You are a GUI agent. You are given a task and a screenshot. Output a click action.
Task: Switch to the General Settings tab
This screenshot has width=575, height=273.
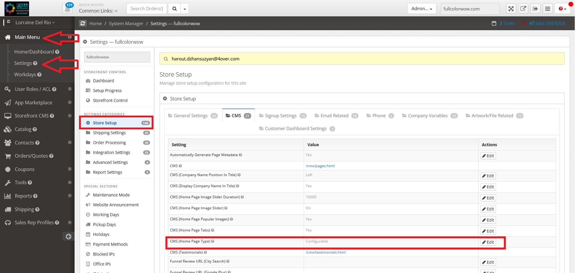(193, 116)
